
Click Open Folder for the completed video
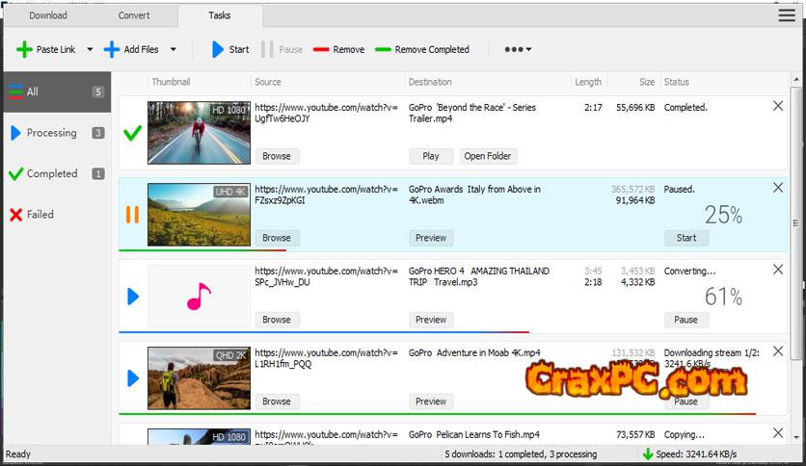coord(488,156)
